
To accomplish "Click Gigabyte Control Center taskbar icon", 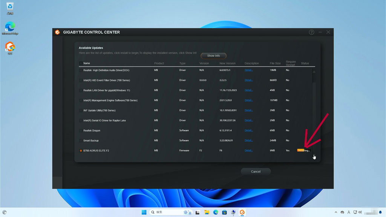I will click(242, 212).
